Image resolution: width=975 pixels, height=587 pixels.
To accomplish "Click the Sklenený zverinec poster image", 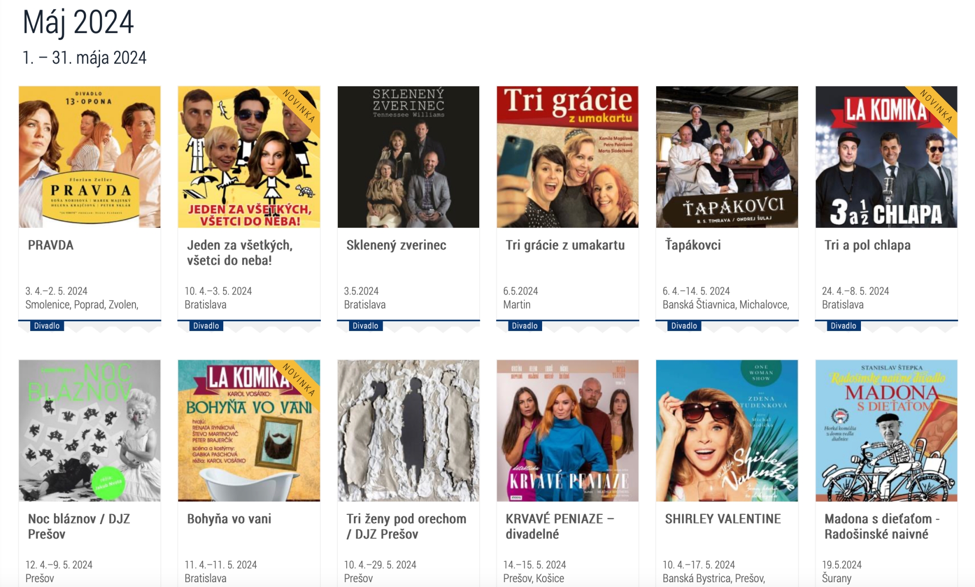I will point(409,157).
